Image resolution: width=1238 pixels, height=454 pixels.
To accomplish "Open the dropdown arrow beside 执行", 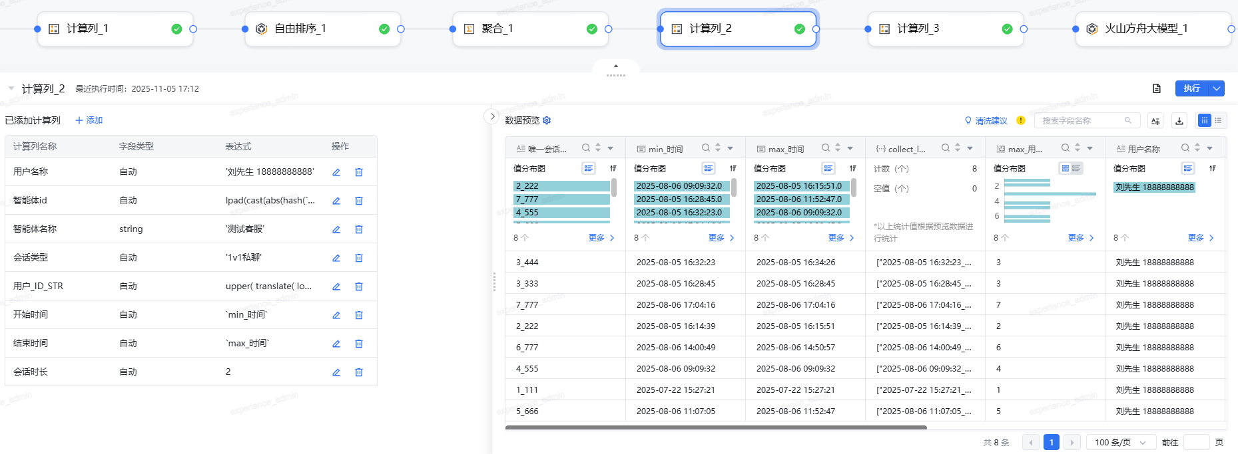I will click(1217, 88).
